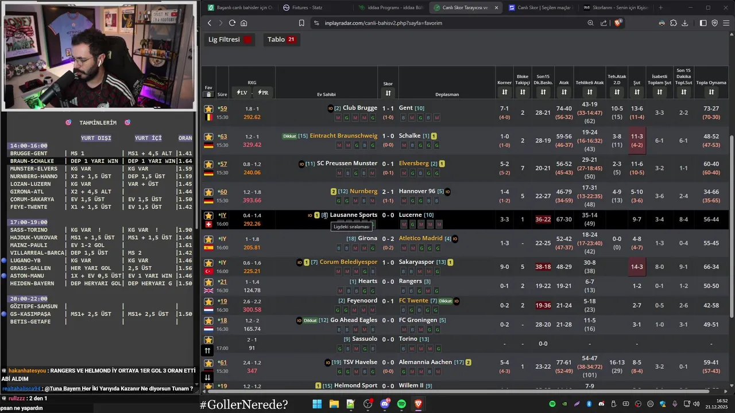The width and height of the screenshot is (735, 413).
Task: Switch to Skorlarım tab
Action: point(616,7)
